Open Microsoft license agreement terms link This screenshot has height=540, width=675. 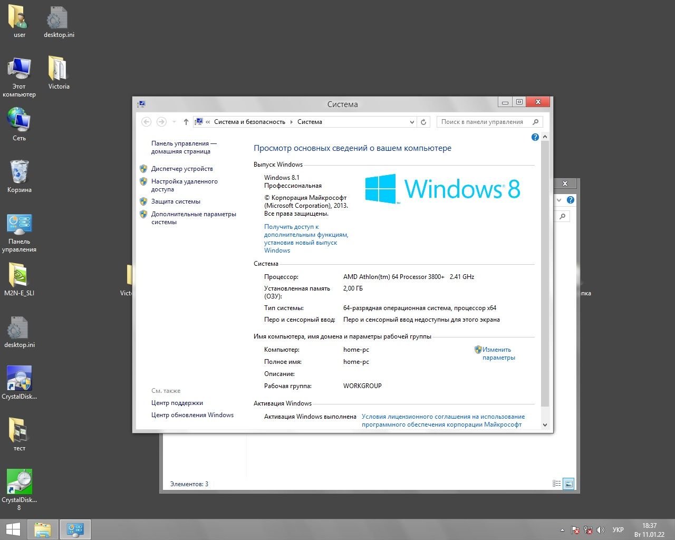click(x=443, y=420)
